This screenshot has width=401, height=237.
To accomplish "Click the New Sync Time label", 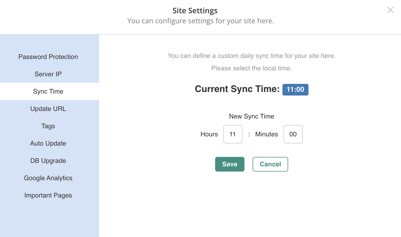I will (252, 116).
